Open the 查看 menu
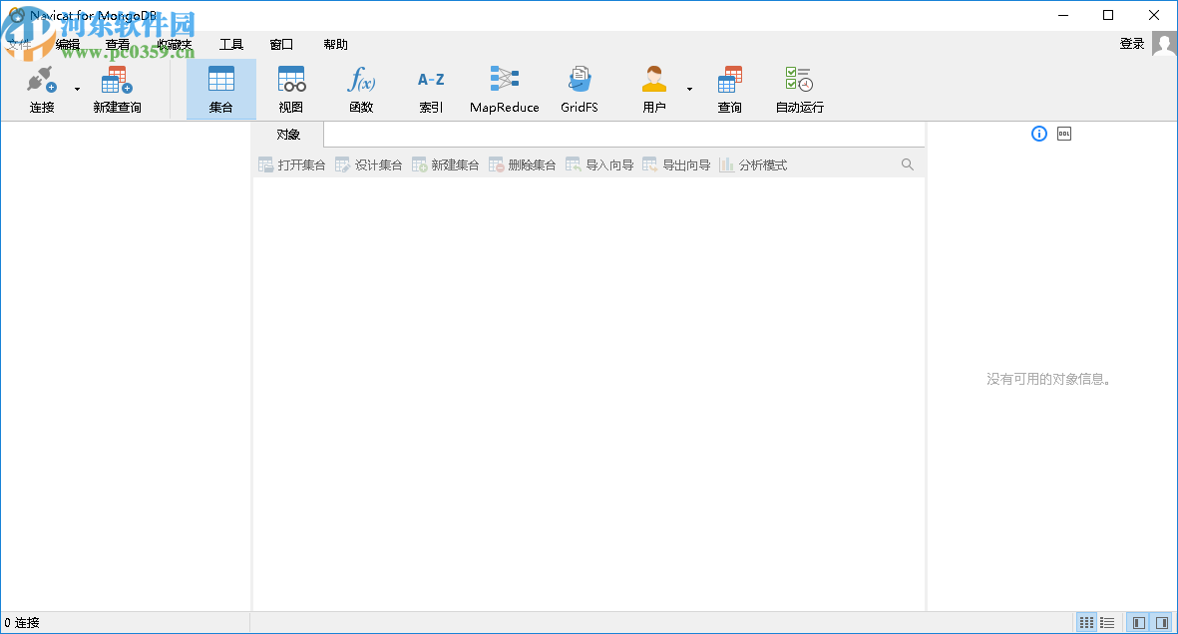 117,44
